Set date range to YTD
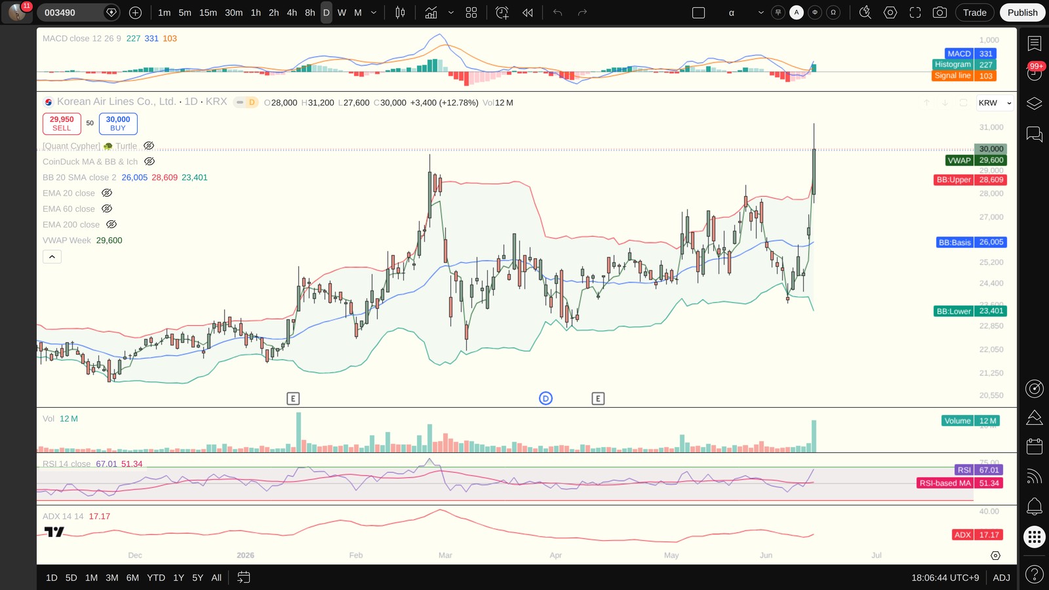Image resolution: width=1049 pixels, height=590 pixels. [x=156, y=578]
